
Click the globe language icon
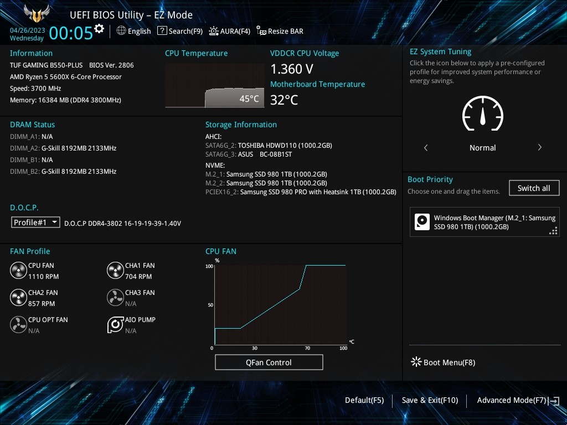pyautogui.click(x=121, y=31)
